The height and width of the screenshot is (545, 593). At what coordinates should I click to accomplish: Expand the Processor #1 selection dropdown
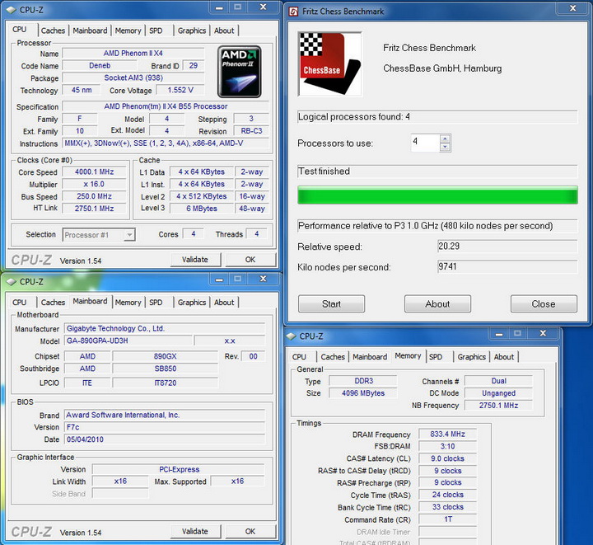click(129, 235)
